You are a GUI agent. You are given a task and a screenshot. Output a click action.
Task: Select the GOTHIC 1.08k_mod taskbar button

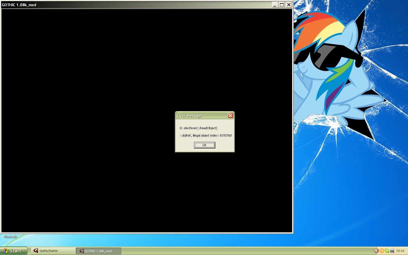99,251
